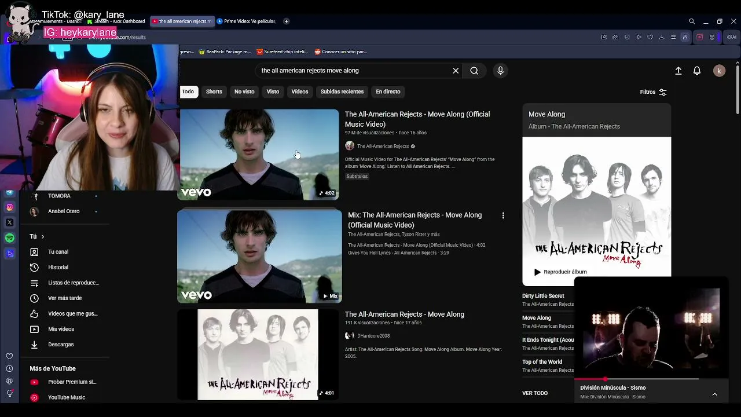The width and height of the screenshot is (741, 417).
Task: Select the Subidas recientes filter chip
Action: click(x=342, y=92)
